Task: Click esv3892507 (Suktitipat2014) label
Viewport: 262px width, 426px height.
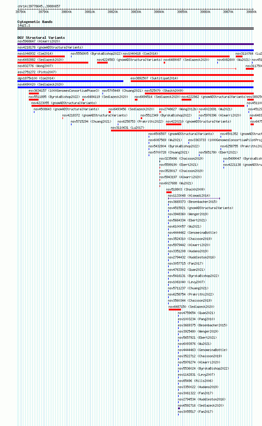Action: (154, 78)
